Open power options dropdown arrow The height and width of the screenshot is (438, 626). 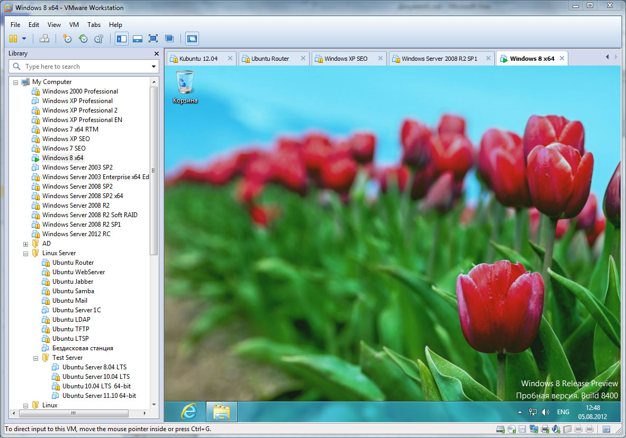tap(24, 39)
